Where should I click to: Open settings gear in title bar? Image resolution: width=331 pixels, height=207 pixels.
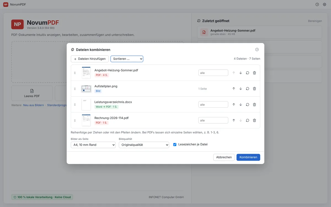tap(324, 4)
